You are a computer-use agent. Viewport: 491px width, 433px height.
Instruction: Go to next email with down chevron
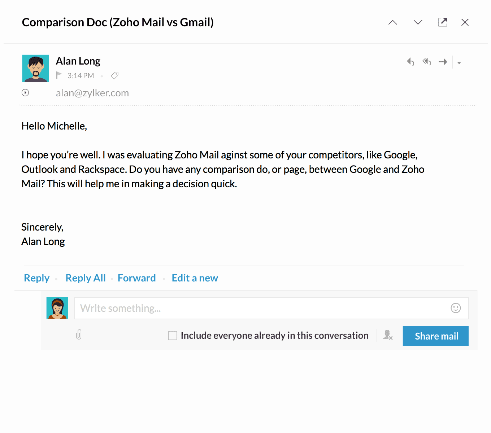pyautogui.click(x=418, y=22)
